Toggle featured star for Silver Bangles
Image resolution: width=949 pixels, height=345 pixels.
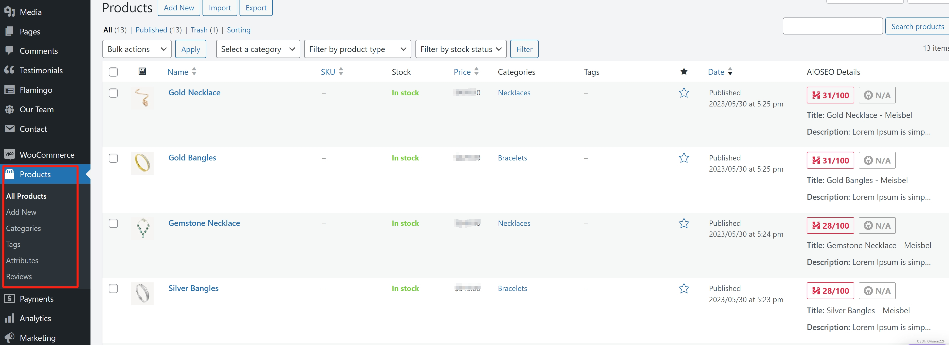(684, 288)
